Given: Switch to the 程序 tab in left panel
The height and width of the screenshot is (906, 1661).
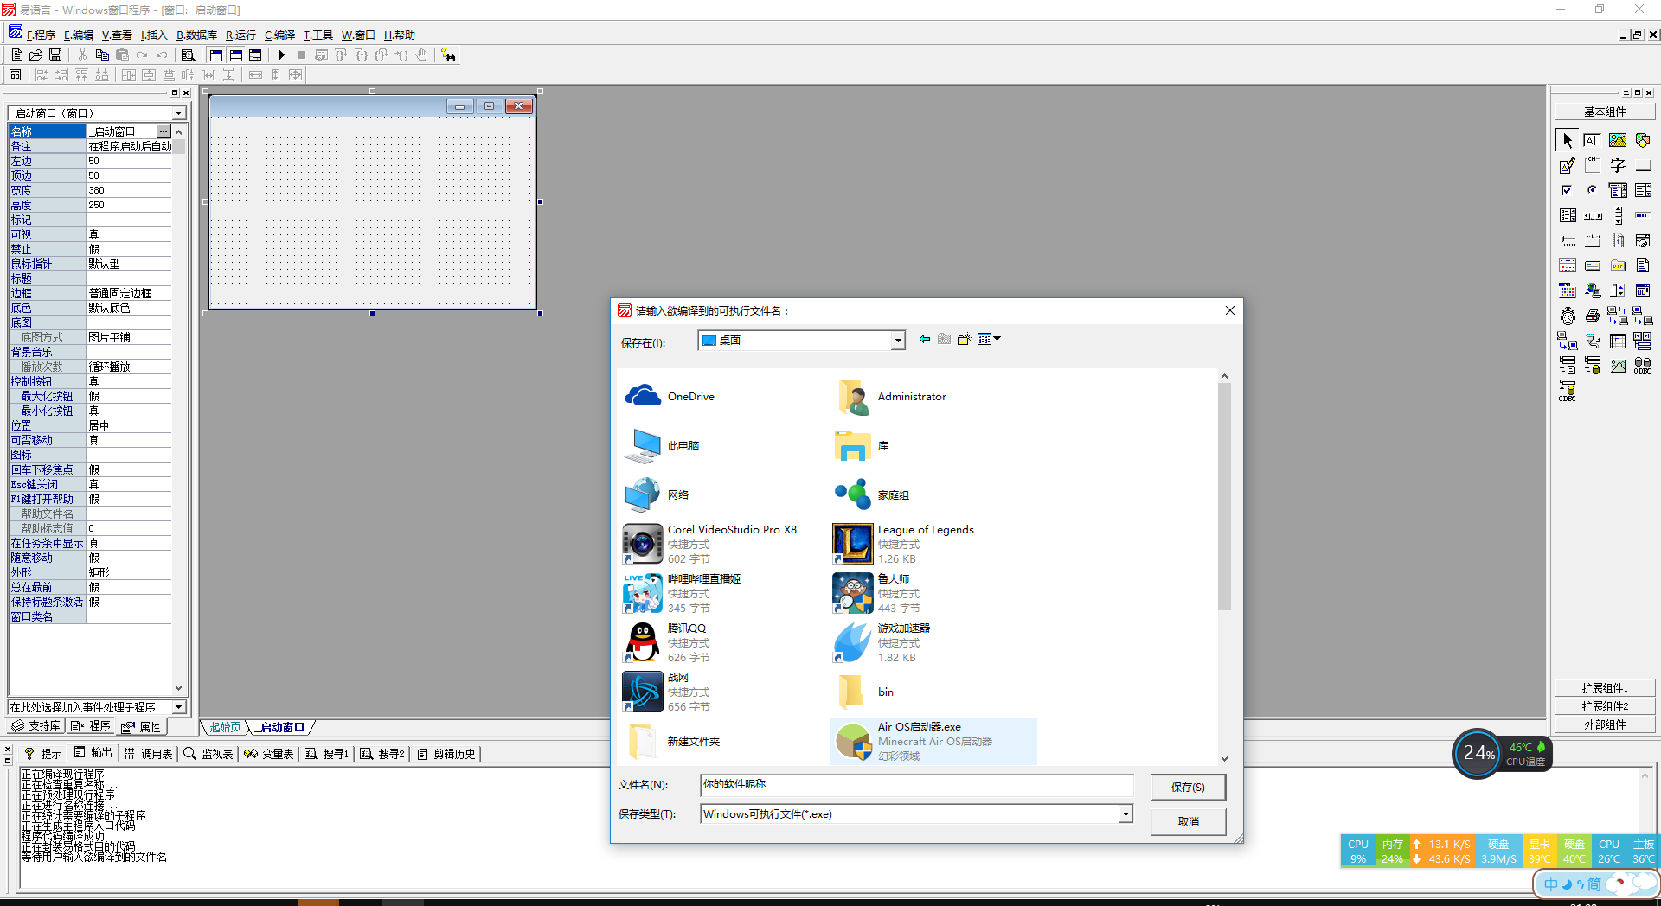Looking at the screenshot, I should (x=92, y=726).
